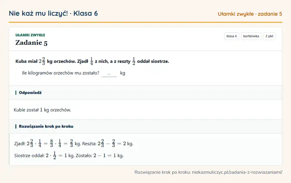Click the 'kartkówka' tag
This screenshot has width=291, height=183.
click(x=251, y=36)
